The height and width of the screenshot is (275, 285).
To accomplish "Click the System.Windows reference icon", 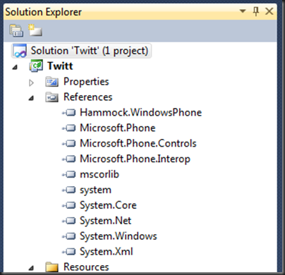I will pos(69,236).
